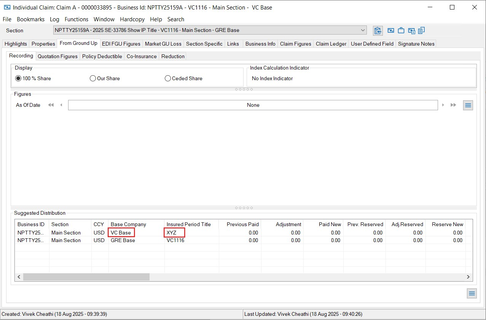Viewport: 486px width, 320px height.
Task: Click the banknote-with-S currency icon
Action: 411,30
